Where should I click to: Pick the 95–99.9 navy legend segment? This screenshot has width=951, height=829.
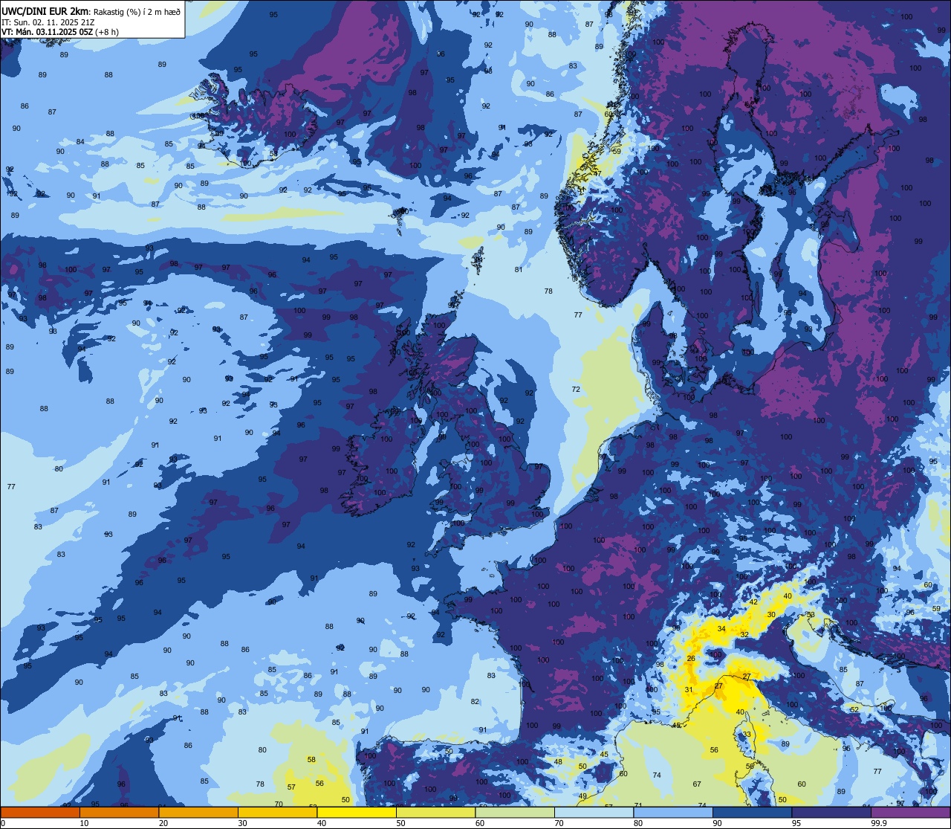pos(831,812)
